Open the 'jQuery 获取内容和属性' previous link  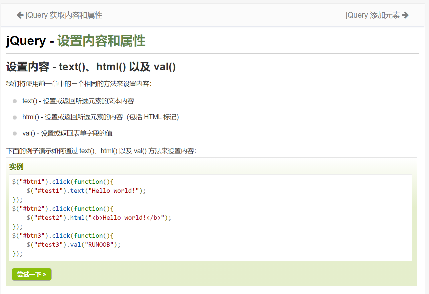(60, 15)
